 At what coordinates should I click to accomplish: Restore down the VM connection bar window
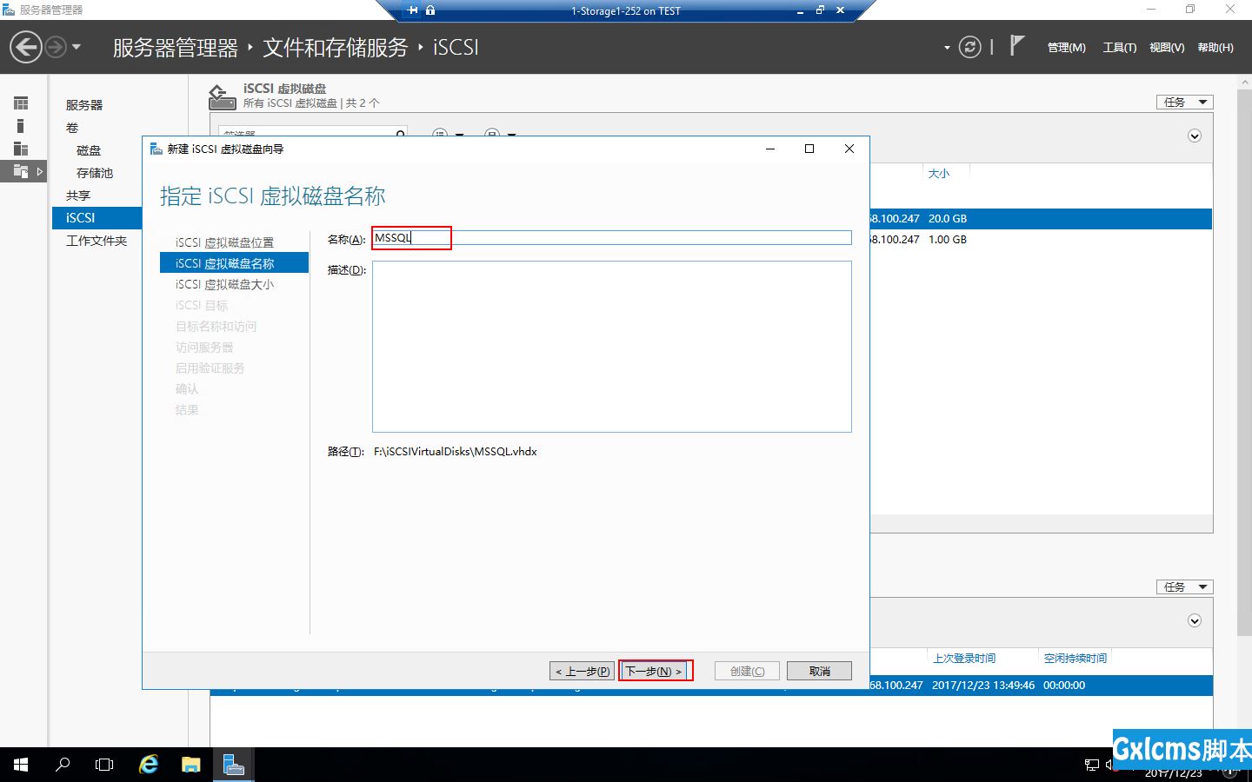pyautogui.click(x=820, y=10)
